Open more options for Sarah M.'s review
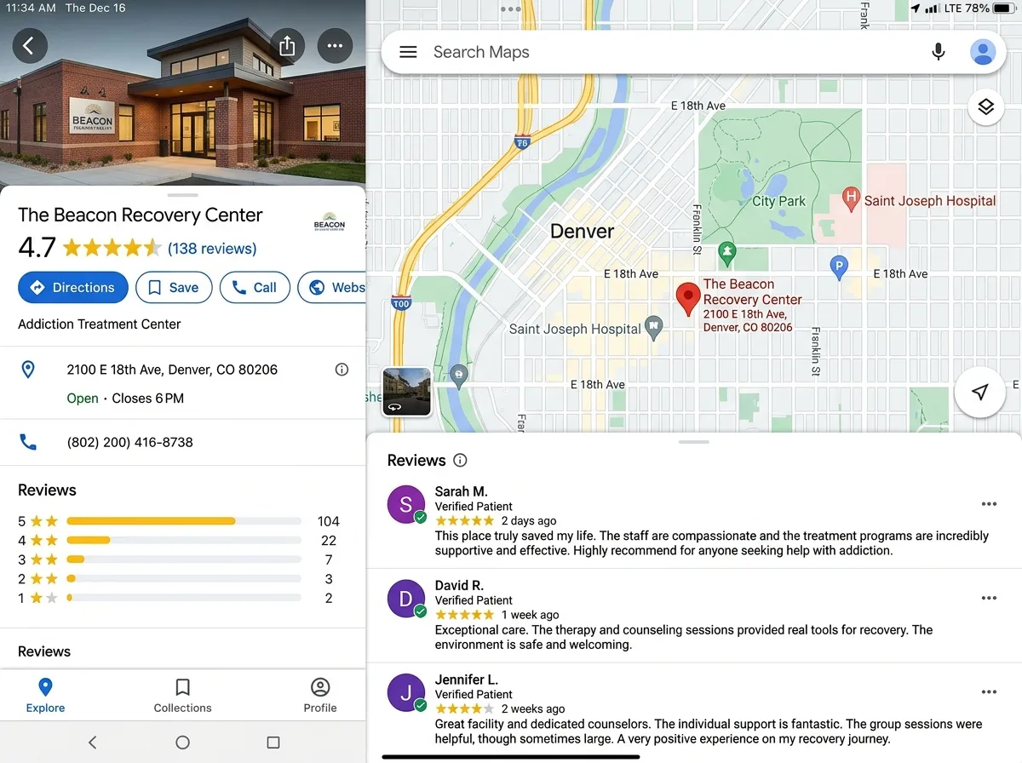Screen dimensions: 1022x763 (989, 504)
